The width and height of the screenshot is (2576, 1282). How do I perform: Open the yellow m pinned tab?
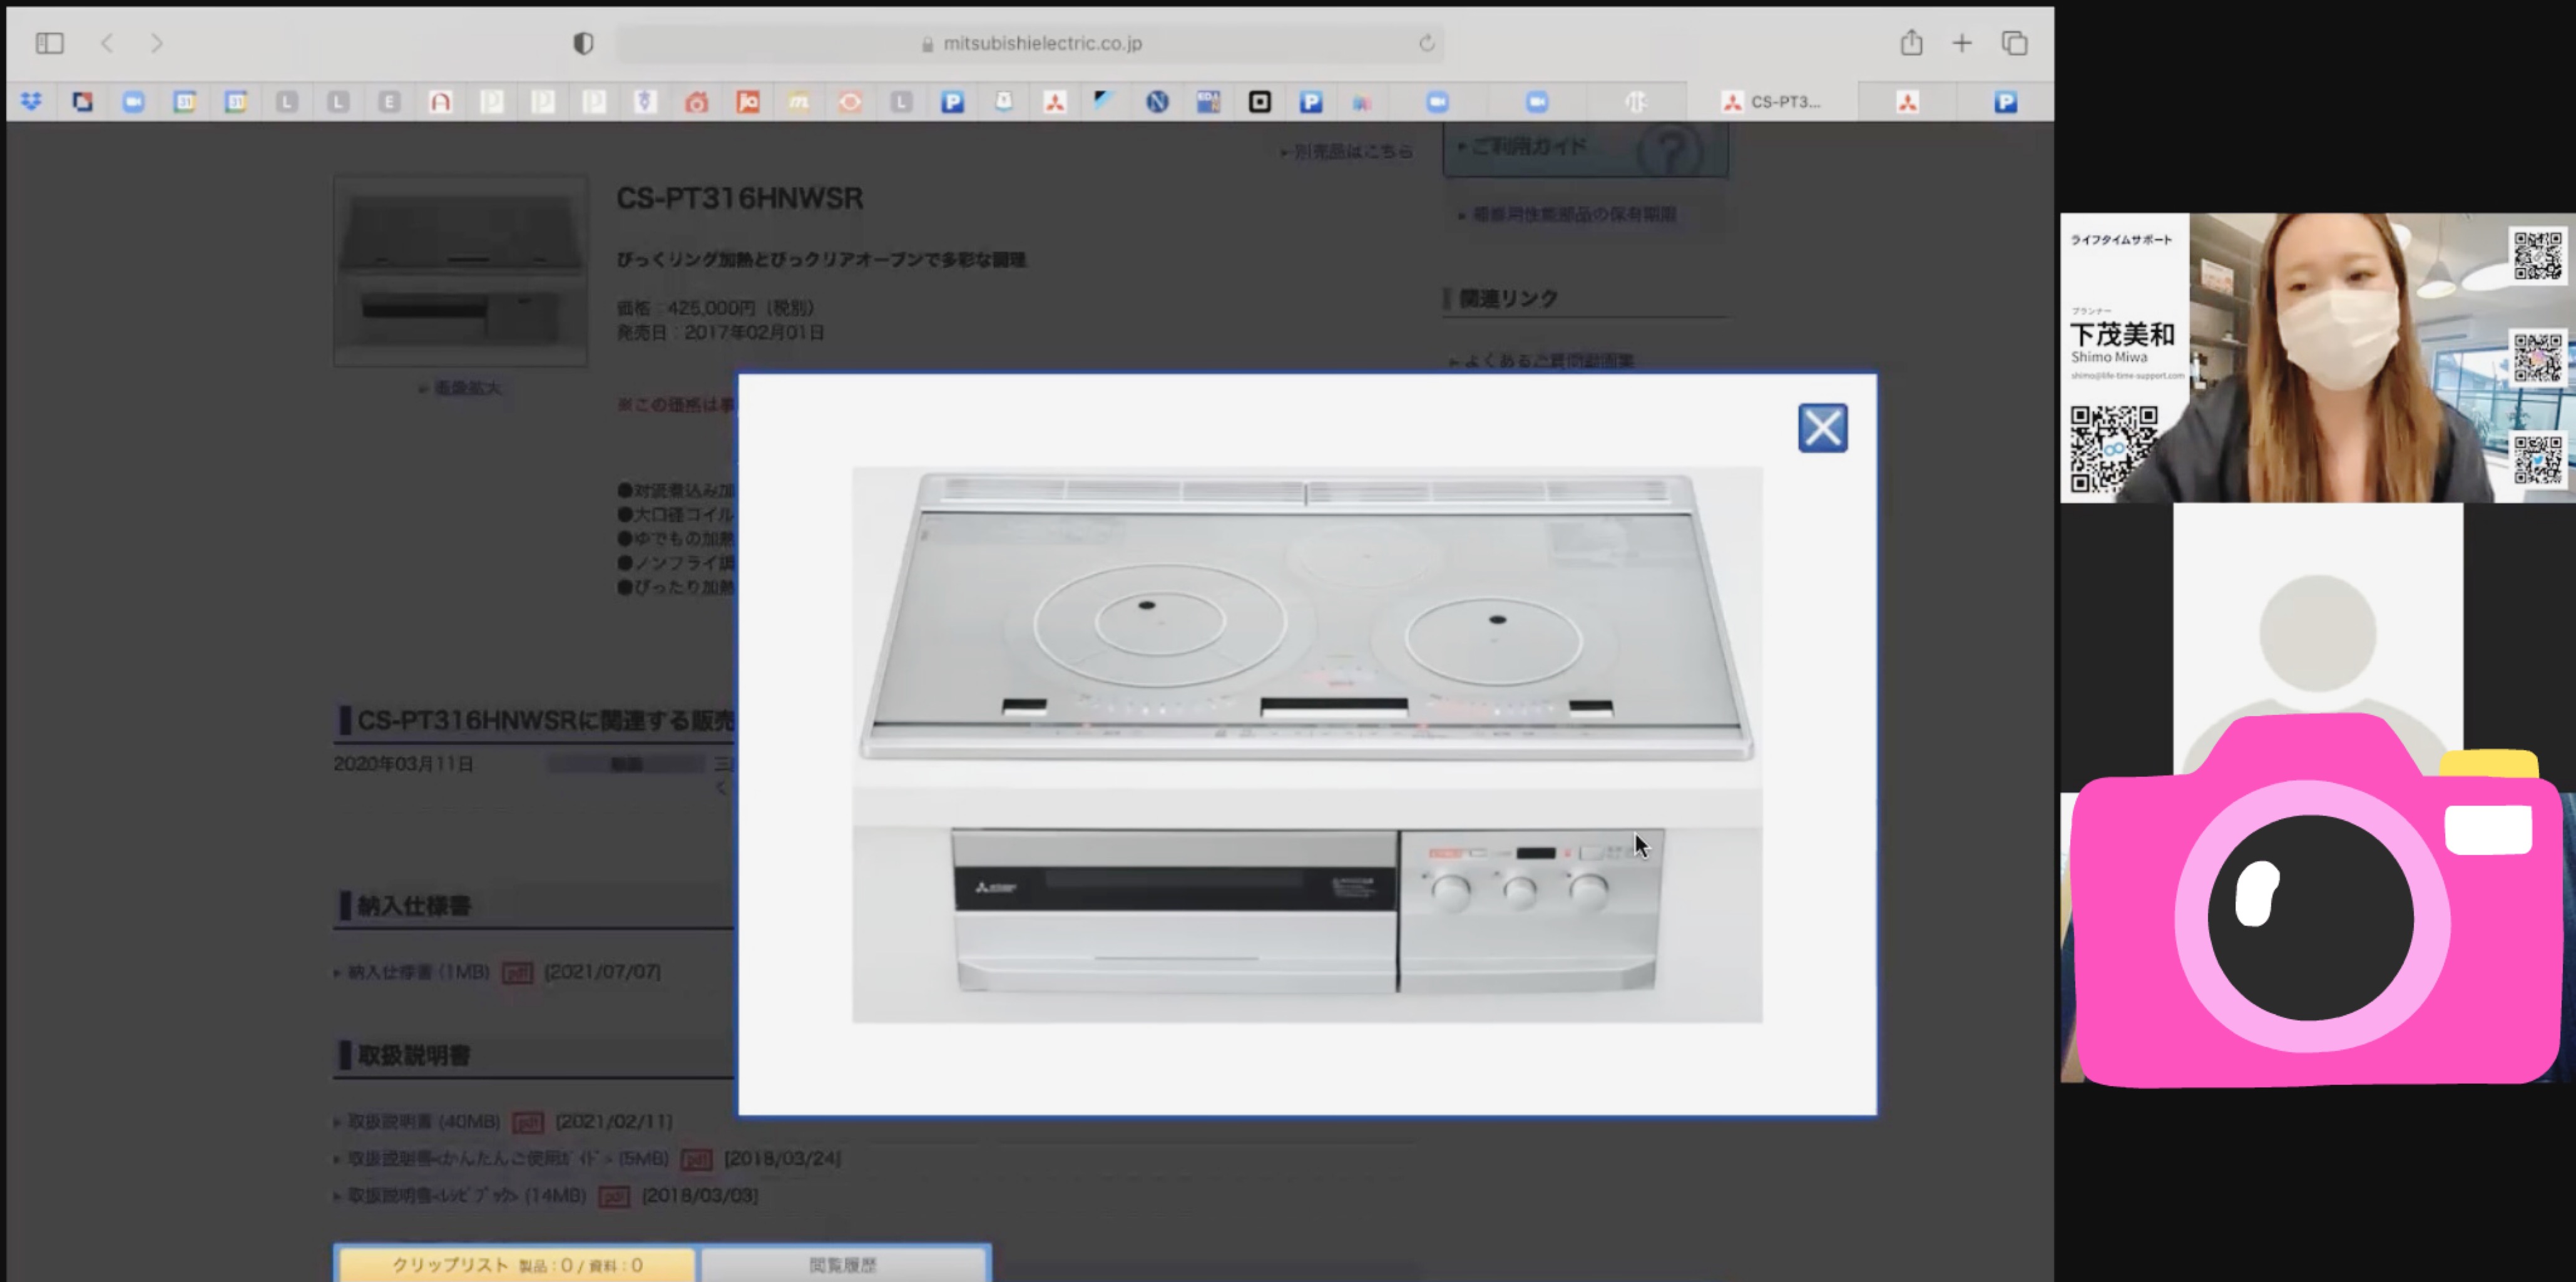[x=798, y=101]
